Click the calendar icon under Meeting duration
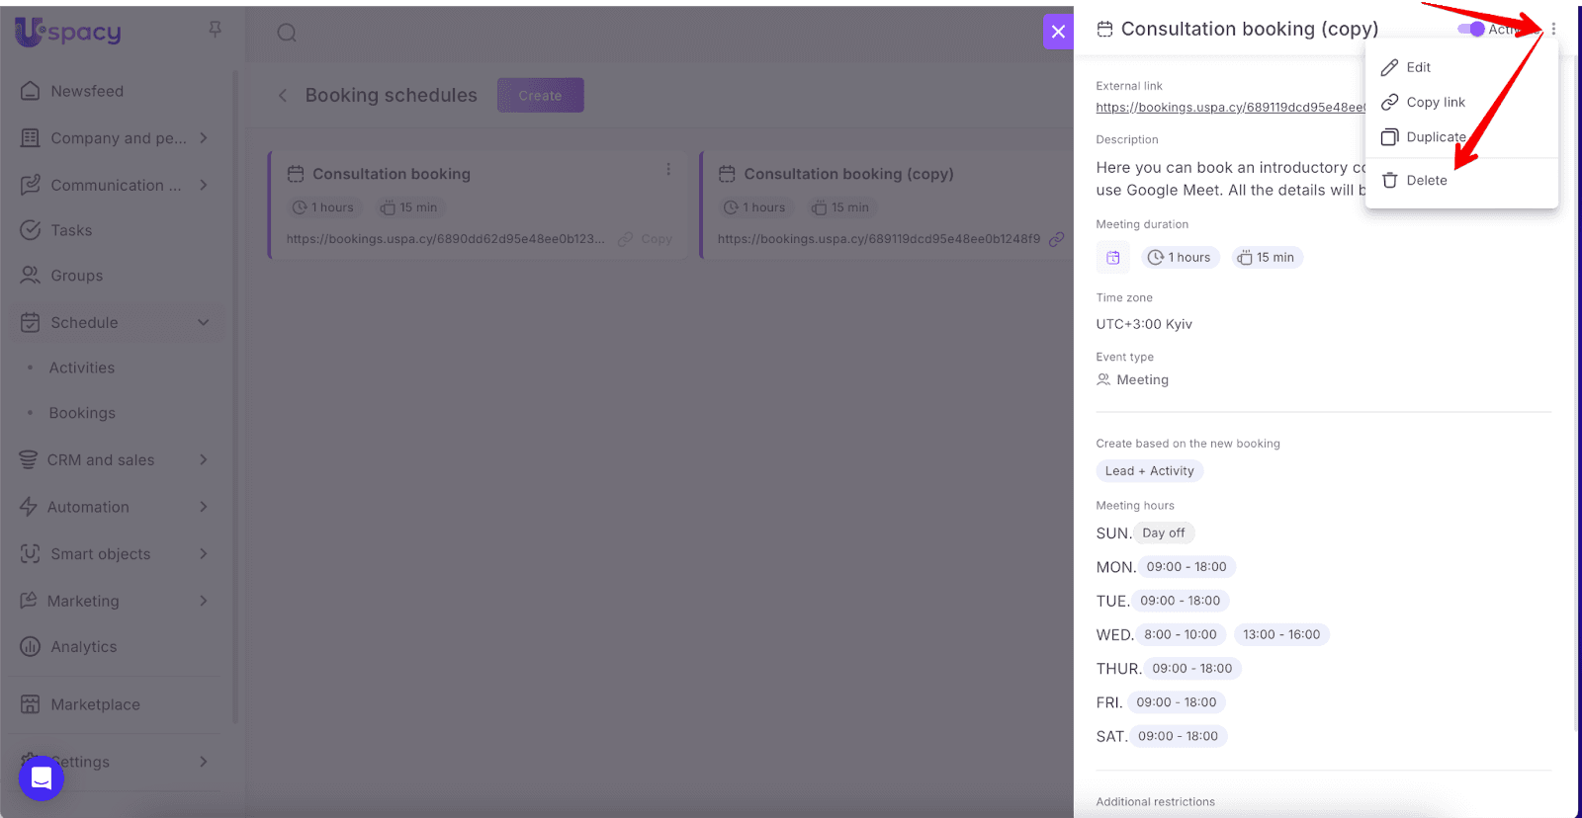The height and width of the screenshot is (818, 1582). pos(1112,258)
